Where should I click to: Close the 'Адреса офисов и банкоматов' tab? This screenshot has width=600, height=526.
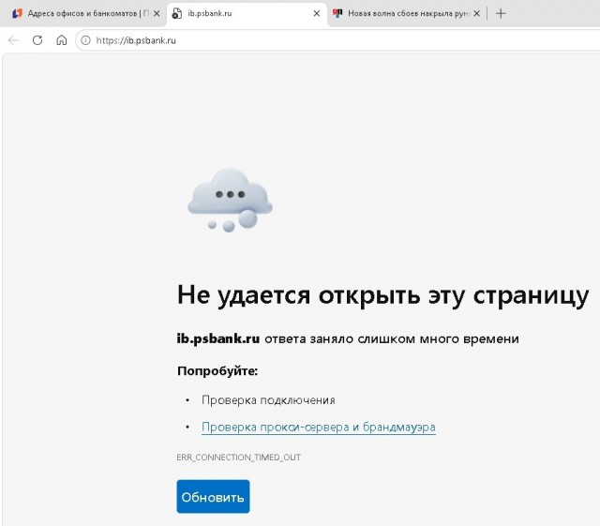pyautogui.click(x=157, y=13)
